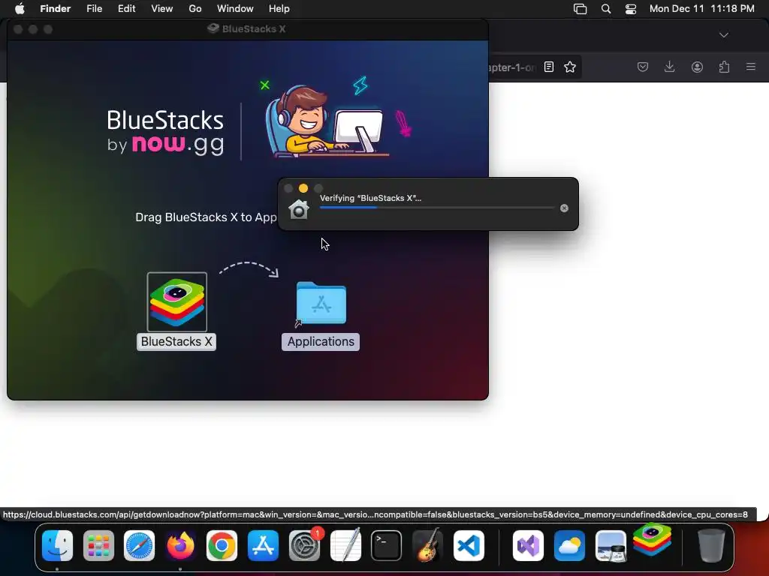769x576 pixels.
Task: Open the Applications folder shortcut
Action: [x=321, y=304]
